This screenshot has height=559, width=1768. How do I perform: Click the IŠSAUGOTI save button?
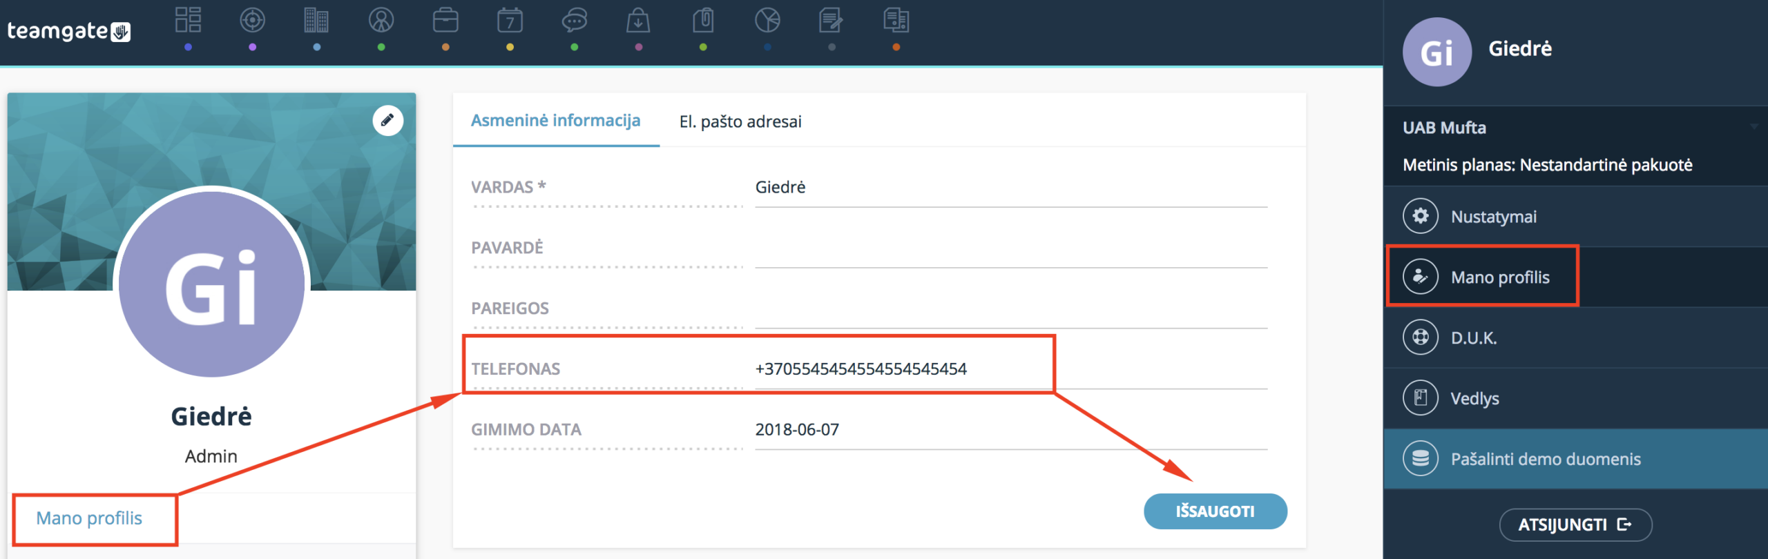coord(1215,511)
